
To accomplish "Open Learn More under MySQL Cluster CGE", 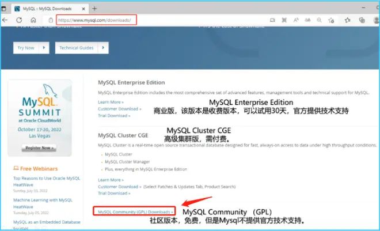I will [x=111, y=180].
